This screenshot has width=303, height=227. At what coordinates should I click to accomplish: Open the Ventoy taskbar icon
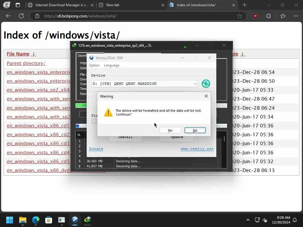tap(75, 220)
